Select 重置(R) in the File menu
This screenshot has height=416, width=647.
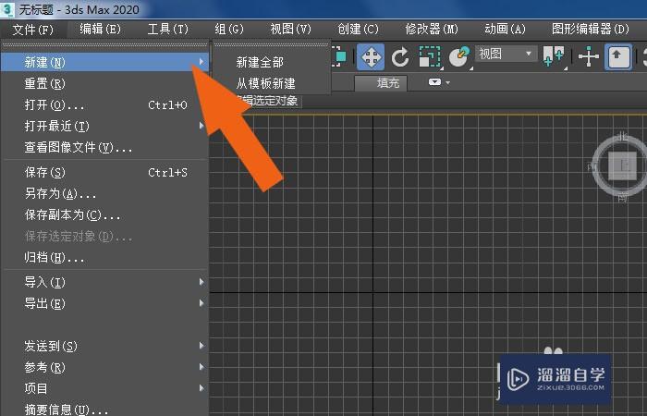coord(105,84)
